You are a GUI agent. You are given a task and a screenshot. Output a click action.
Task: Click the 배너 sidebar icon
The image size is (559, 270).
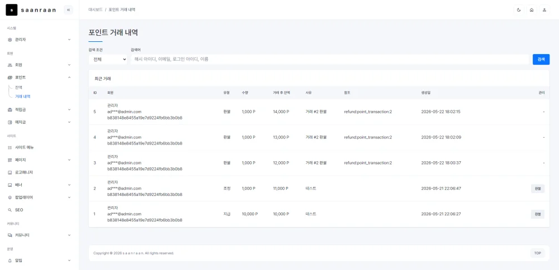pyautogui.click(x=10, y=185)
